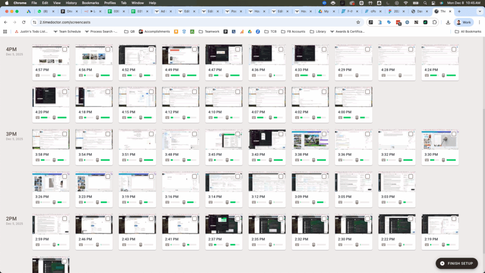Image resolution: width=485 pixels, height=273 pixels.
Task: Click keyboard icon on 2:59 PM screencast
Action: tap(37, 245)
